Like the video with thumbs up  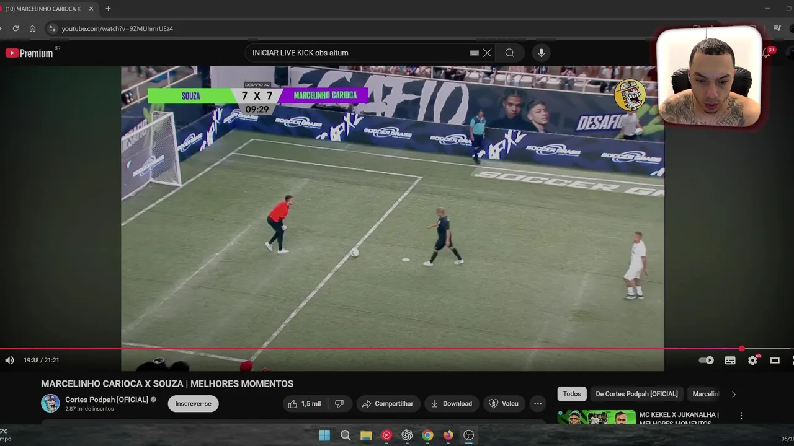(x=305, y=404)
